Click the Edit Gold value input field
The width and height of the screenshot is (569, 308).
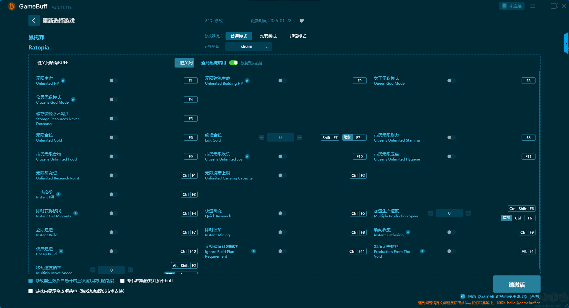point(280,137)
